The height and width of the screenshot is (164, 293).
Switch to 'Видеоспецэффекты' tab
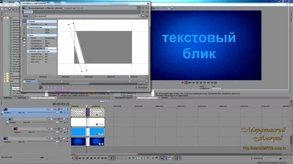point(147,97)
